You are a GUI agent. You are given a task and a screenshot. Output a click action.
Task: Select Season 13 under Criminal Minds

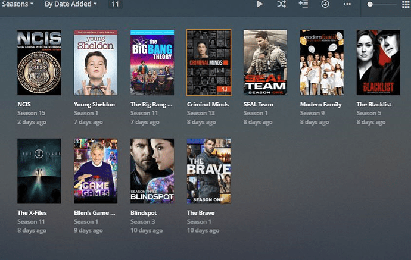(x=201, y=113)
